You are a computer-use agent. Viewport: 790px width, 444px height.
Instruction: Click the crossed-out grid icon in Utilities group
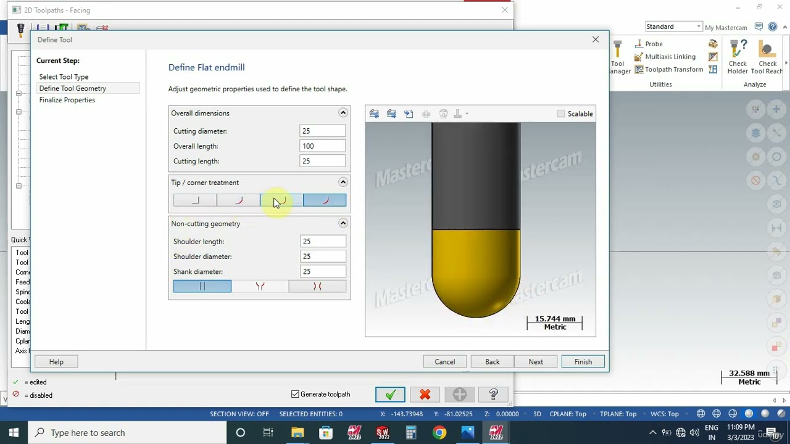[x=713, y=57]
